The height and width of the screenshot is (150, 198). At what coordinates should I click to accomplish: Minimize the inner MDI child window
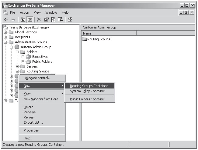pos(181,12)
